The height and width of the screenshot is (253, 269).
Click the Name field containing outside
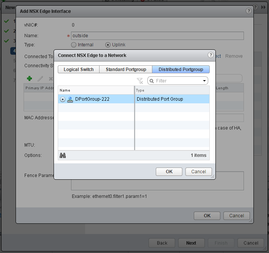[158, 36]
